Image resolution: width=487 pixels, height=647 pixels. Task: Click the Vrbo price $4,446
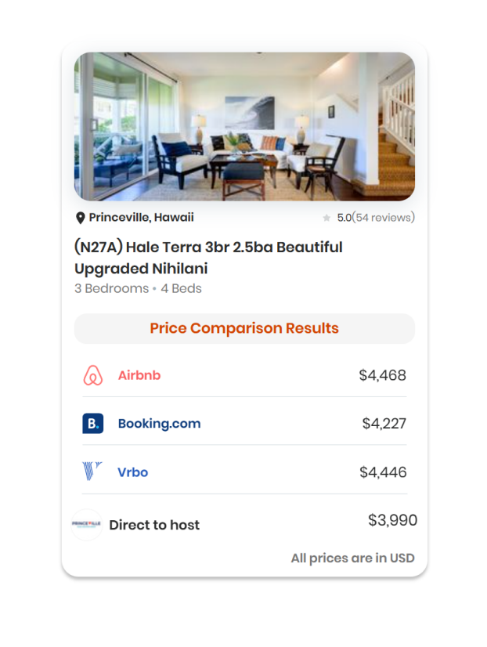click(x=383, y=472)
